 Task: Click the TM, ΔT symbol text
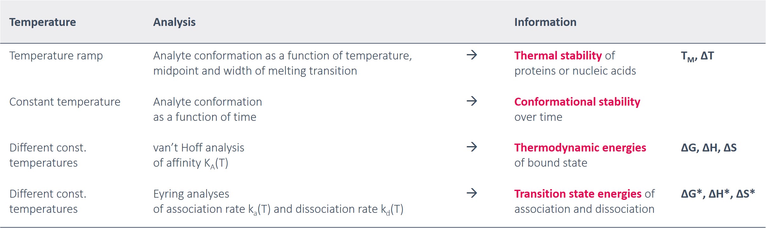point(697,56)
